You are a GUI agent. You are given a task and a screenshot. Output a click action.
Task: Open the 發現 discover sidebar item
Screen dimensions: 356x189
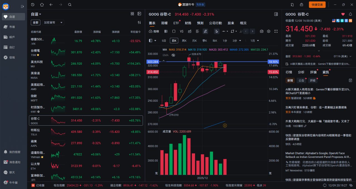[13, 58]
